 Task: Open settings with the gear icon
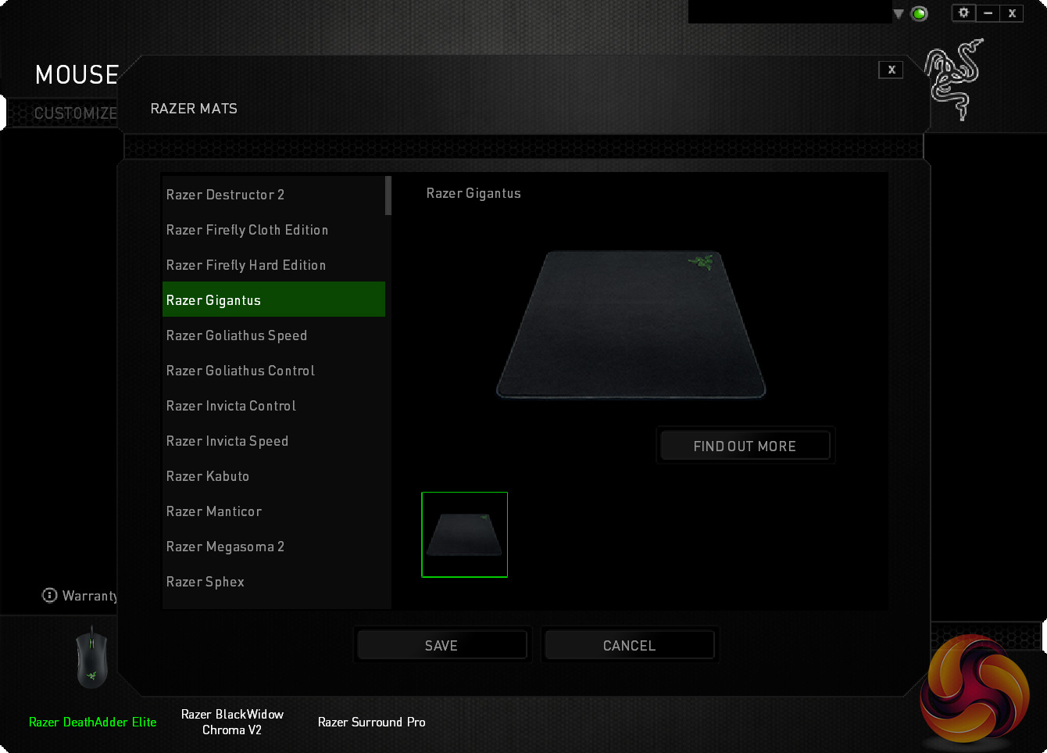point(963,13)
